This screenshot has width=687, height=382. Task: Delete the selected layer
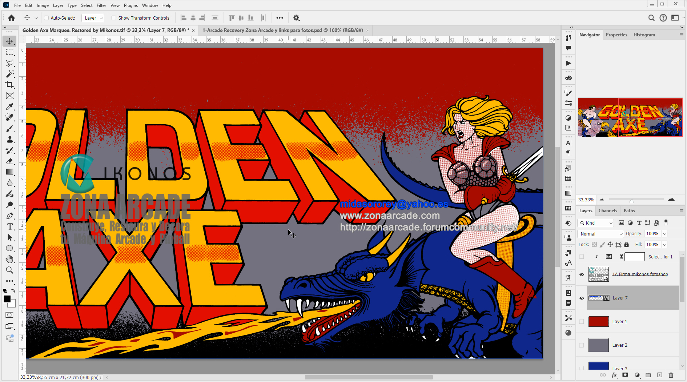point(671,375)
